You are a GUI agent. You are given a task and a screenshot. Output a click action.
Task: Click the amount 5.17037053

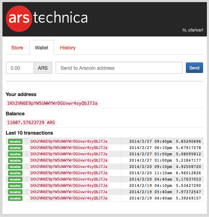coord(188,179)
